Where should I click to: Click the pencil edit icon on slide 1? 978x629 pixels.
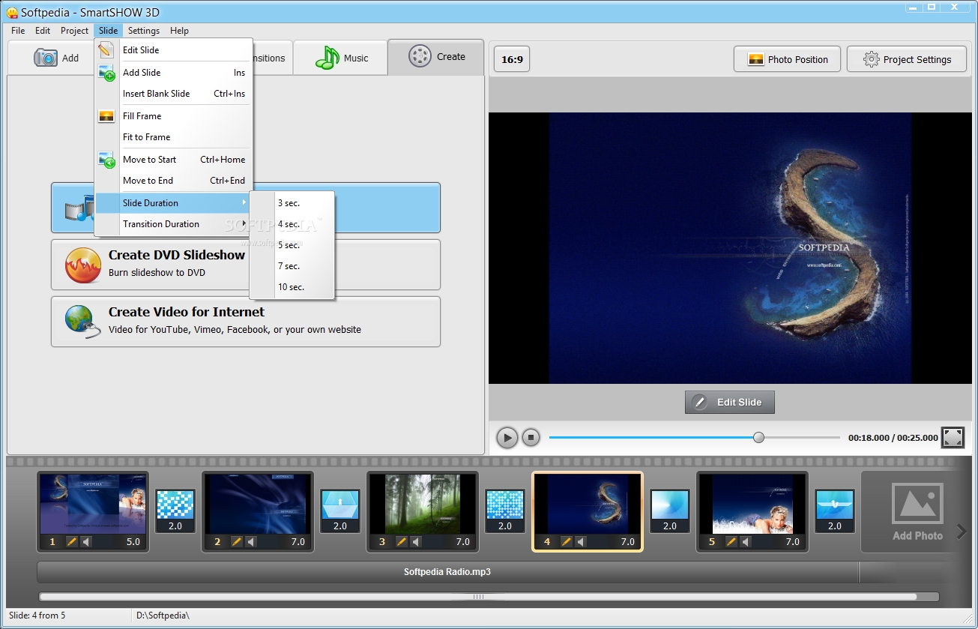pyautogui.click(x=72, y=541)
